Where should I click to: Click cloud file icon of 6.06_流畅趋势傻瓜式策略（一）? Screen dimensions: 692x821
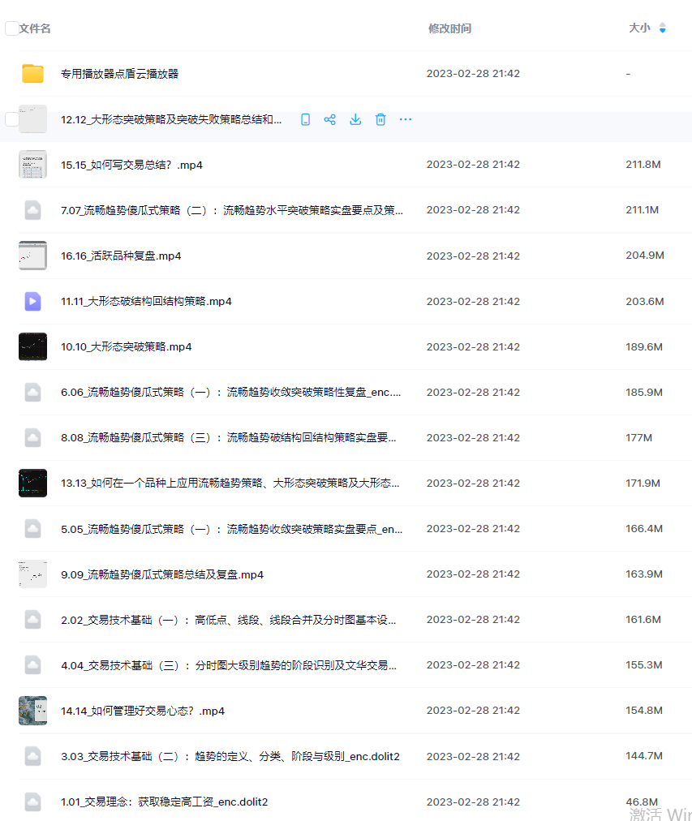coord(32,392)
